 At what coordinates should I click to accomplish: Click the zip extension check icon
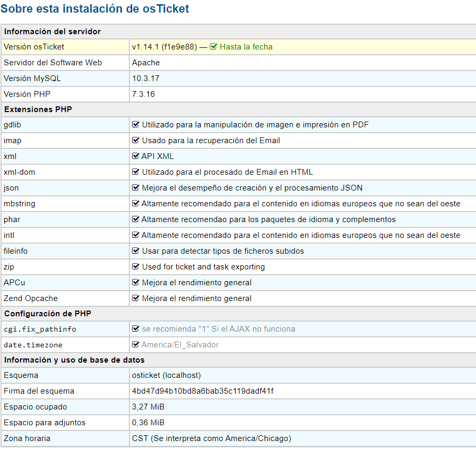pos(136,266)
